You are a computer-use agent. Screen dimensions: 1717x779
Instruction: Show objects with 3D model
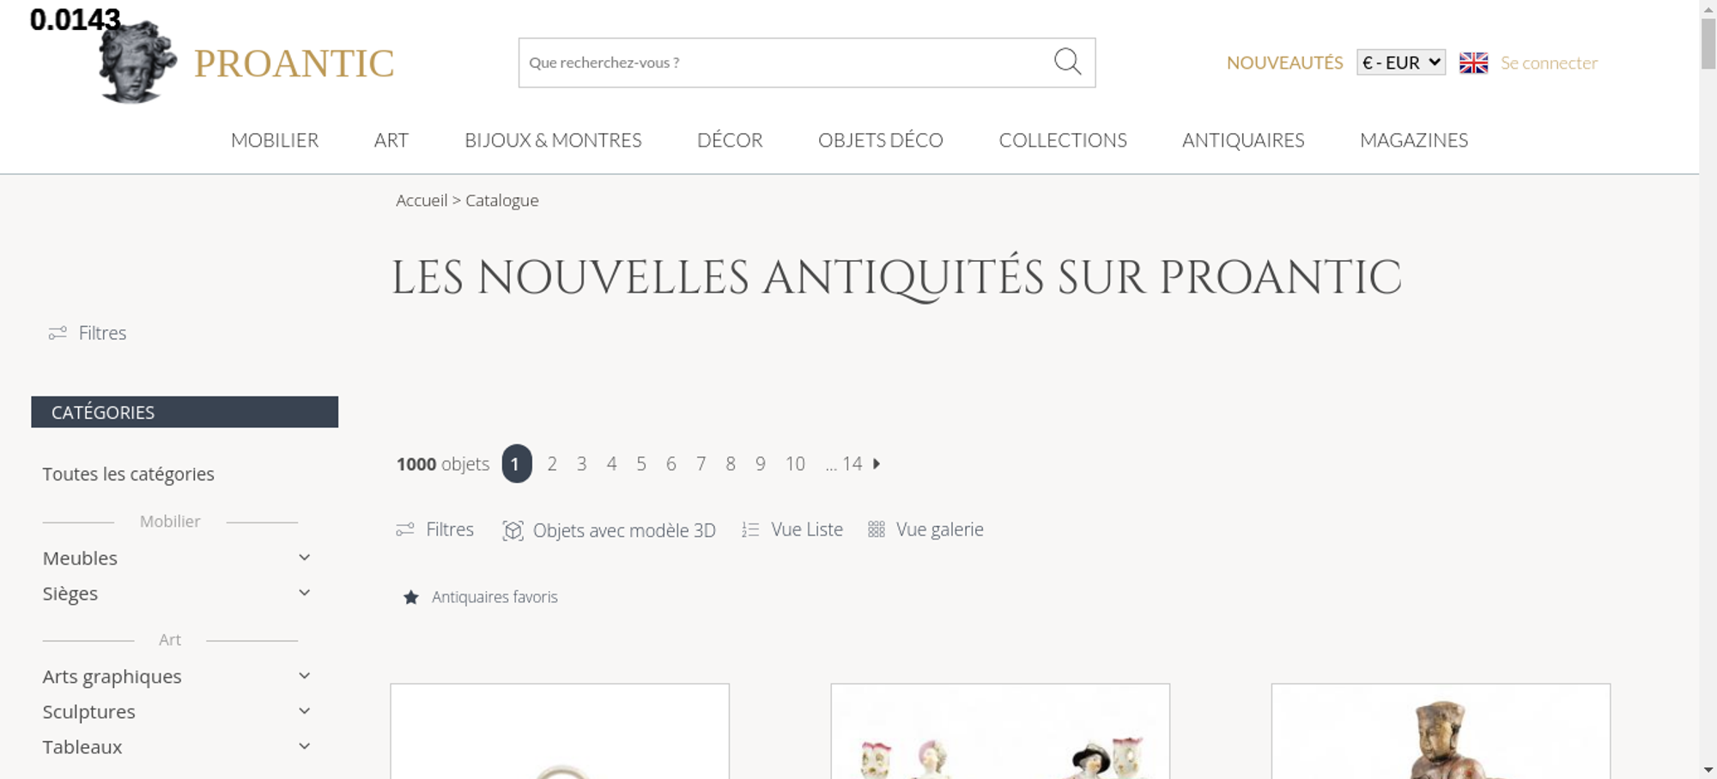[x=609, y=530]
